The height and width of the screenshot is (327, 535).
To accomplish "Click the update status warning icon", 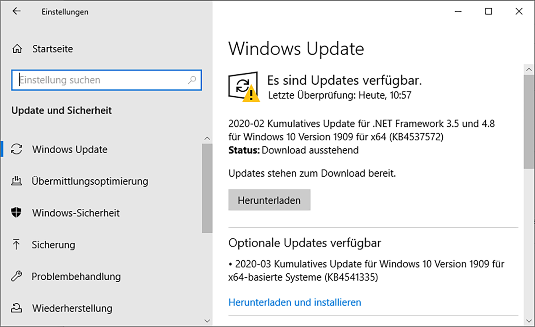I will pos(244,87).
